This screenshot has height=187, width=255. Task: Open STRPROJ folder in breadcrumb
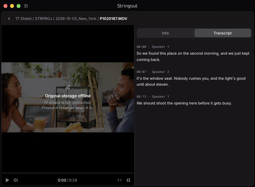pos(43,19)
